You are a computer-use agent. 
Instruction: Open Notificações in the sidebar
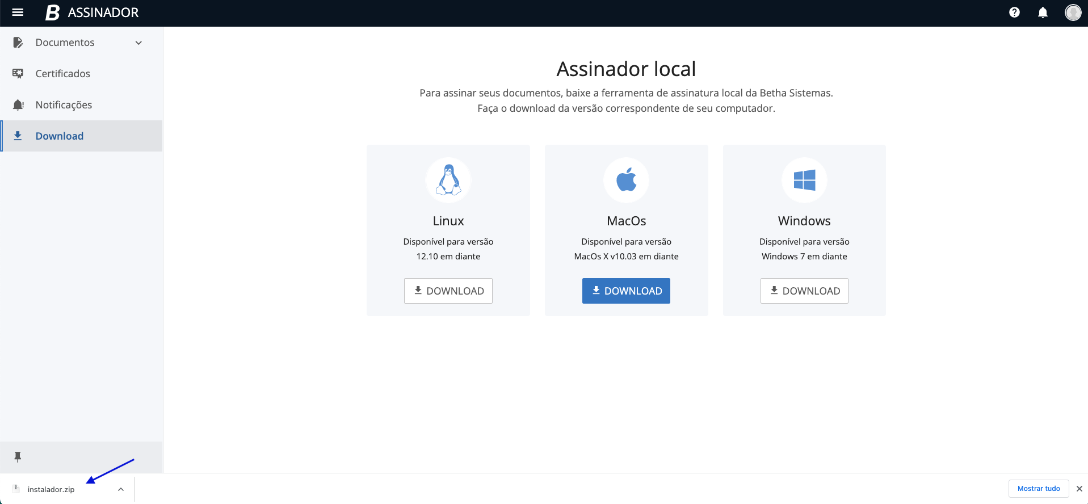pyautogui.click(x=64, y=105)
